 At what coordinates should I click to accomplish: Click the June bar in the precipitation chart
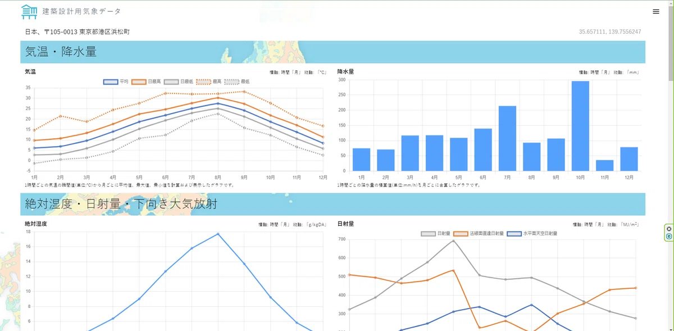tap(483, 149)
